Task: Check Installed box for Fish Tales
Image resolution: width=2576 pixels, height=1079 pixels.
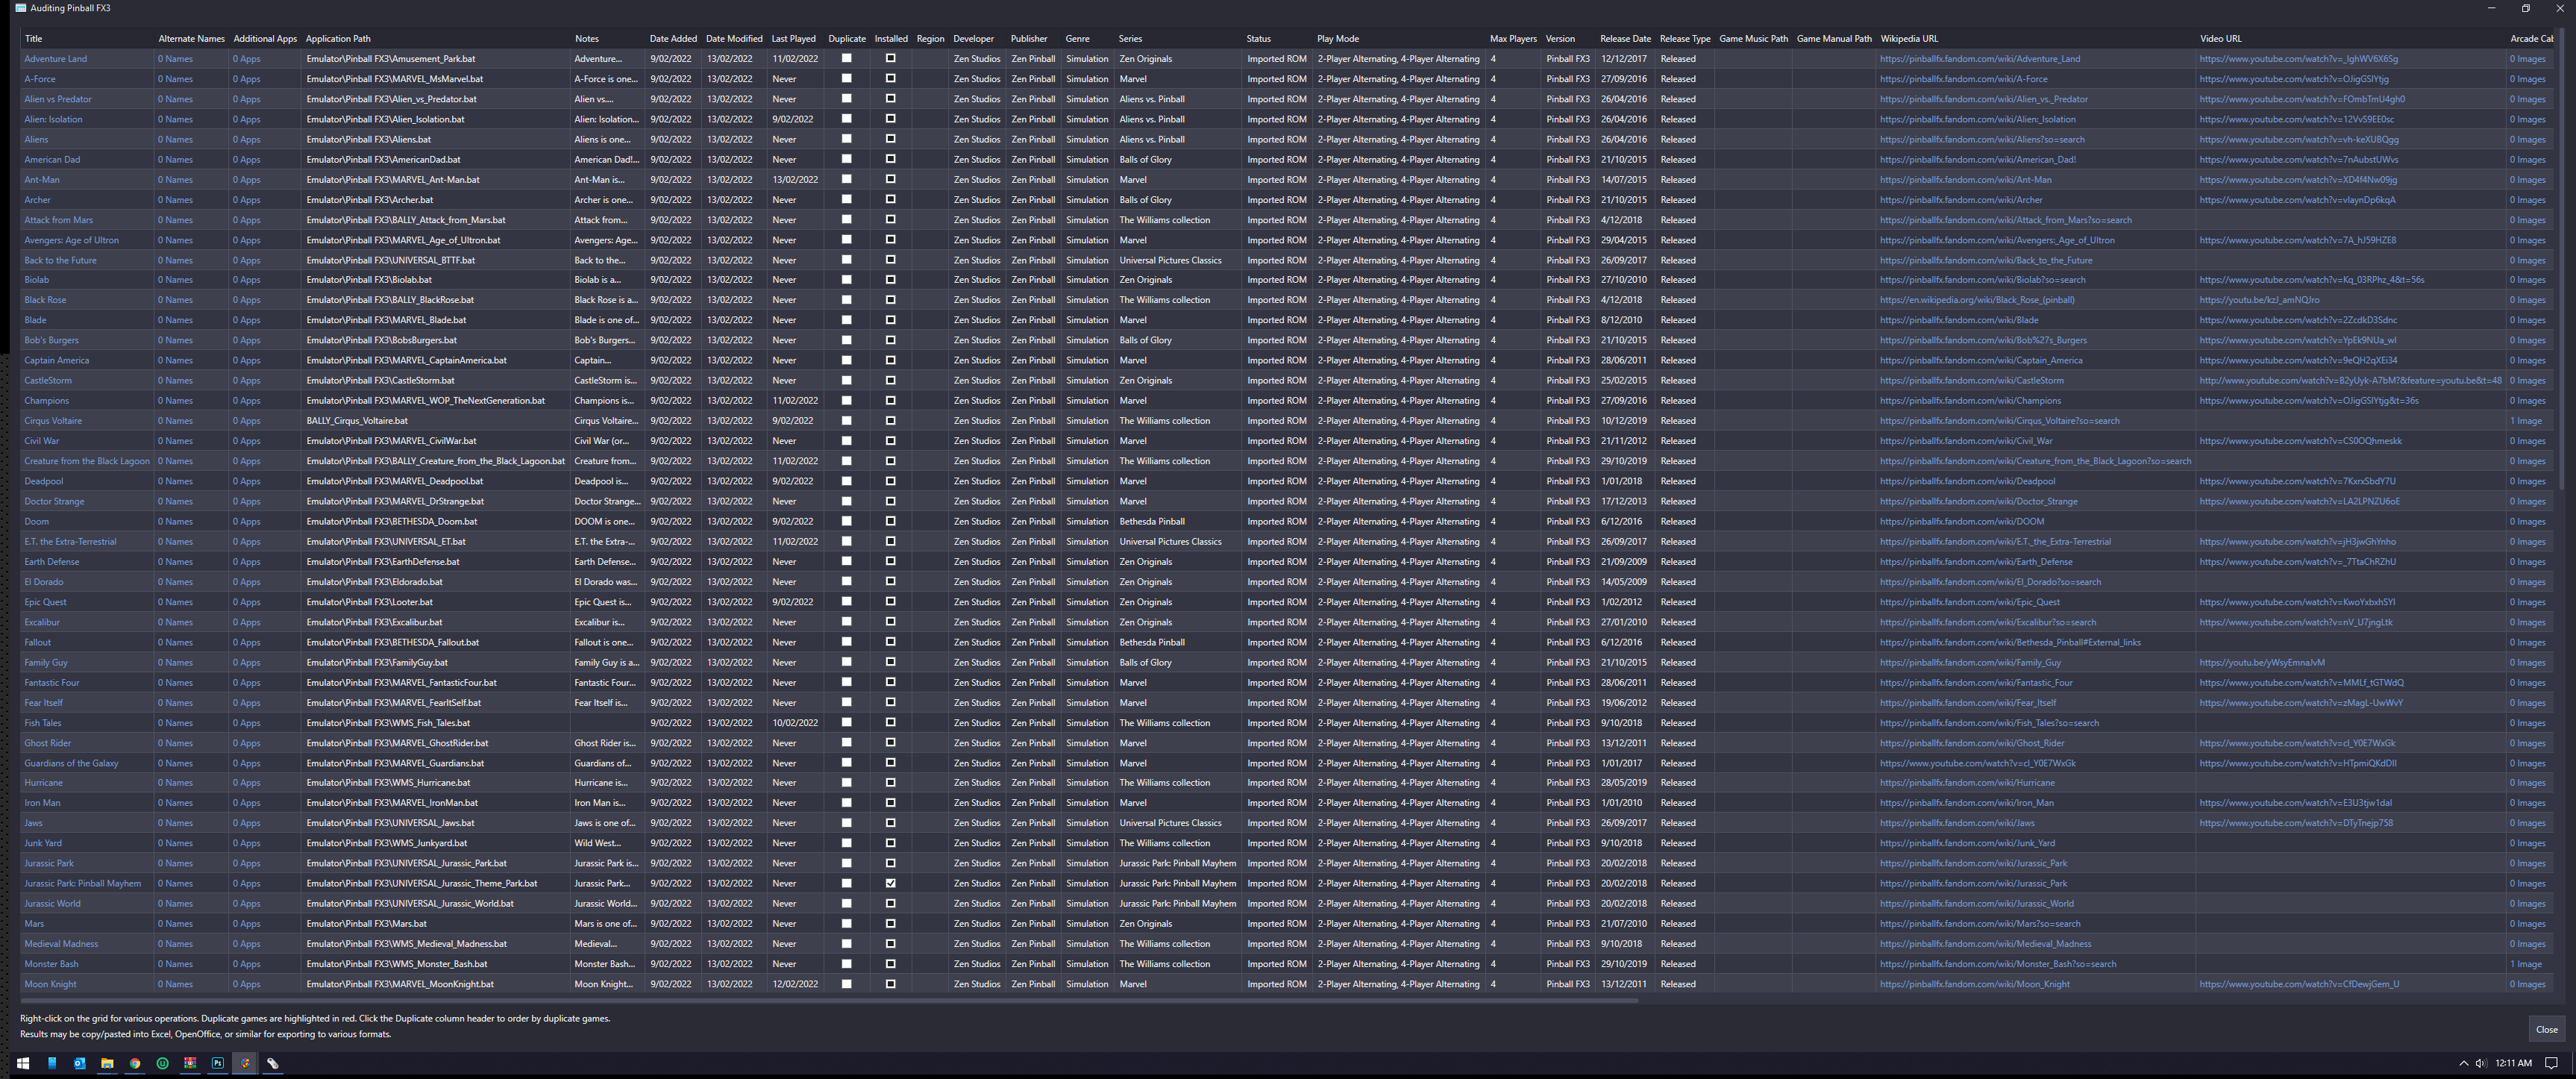Action: pyautogui.click(x=890, y=722)
